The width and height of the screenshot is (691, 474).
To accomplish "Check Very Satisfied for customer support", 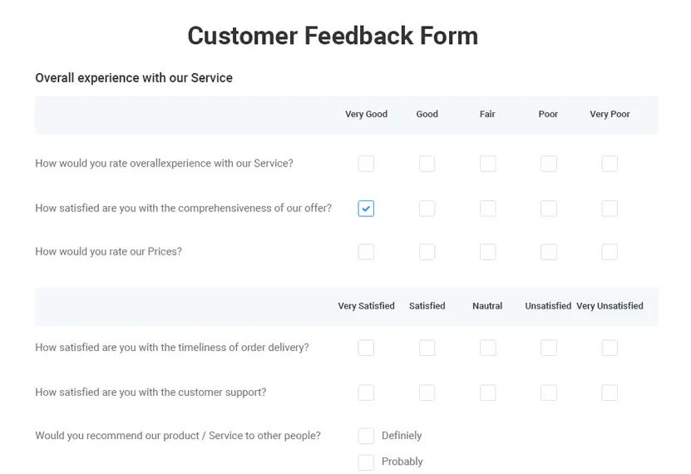I will [x=366, y=393].
